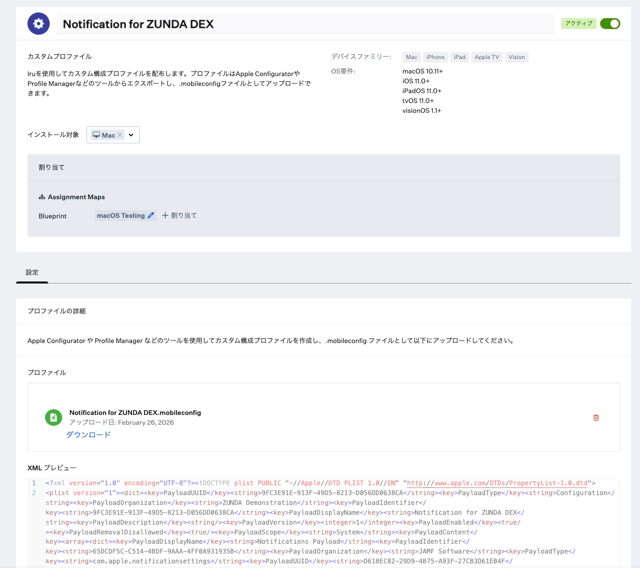Viewport: 640px width, 568px height.
Task: Click the purple gear profile icon
Action: (x=38, y=24)
